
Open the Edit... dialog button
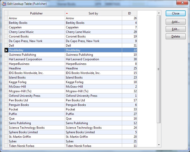[176, 29]
